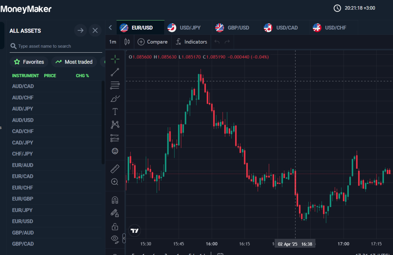Click the TradingView logo on chart

tap(135, 231)
